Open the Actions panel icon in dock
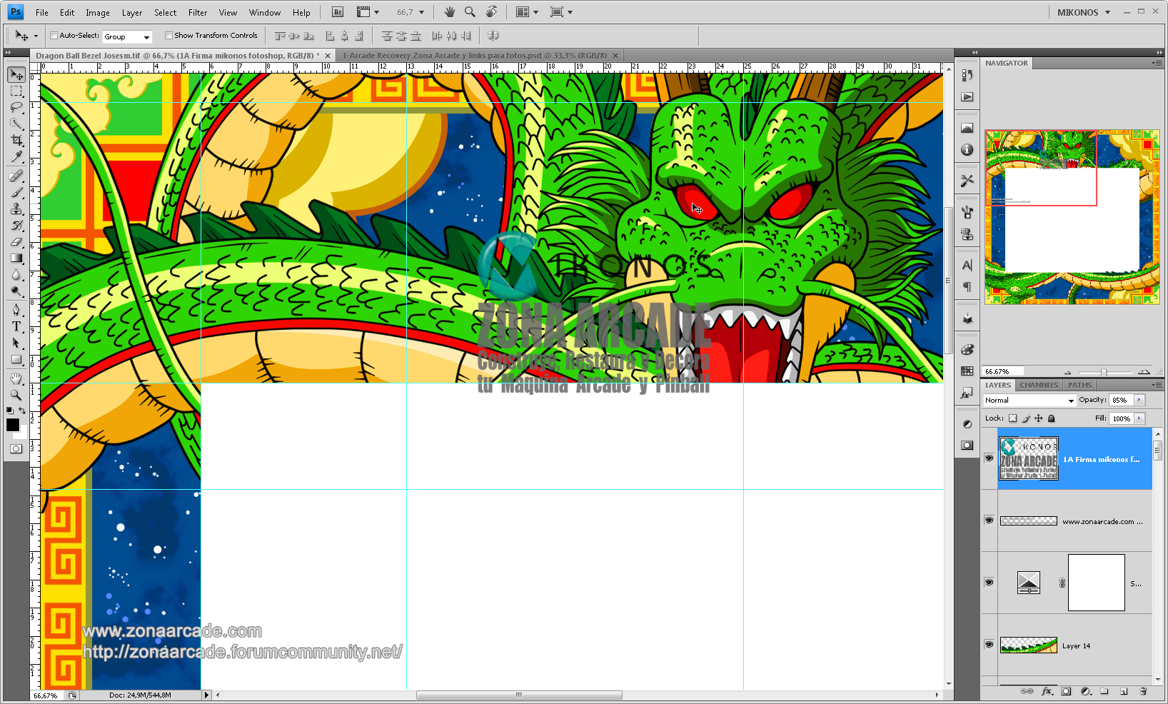1168x704 pixels. click(x=967, y=96)
